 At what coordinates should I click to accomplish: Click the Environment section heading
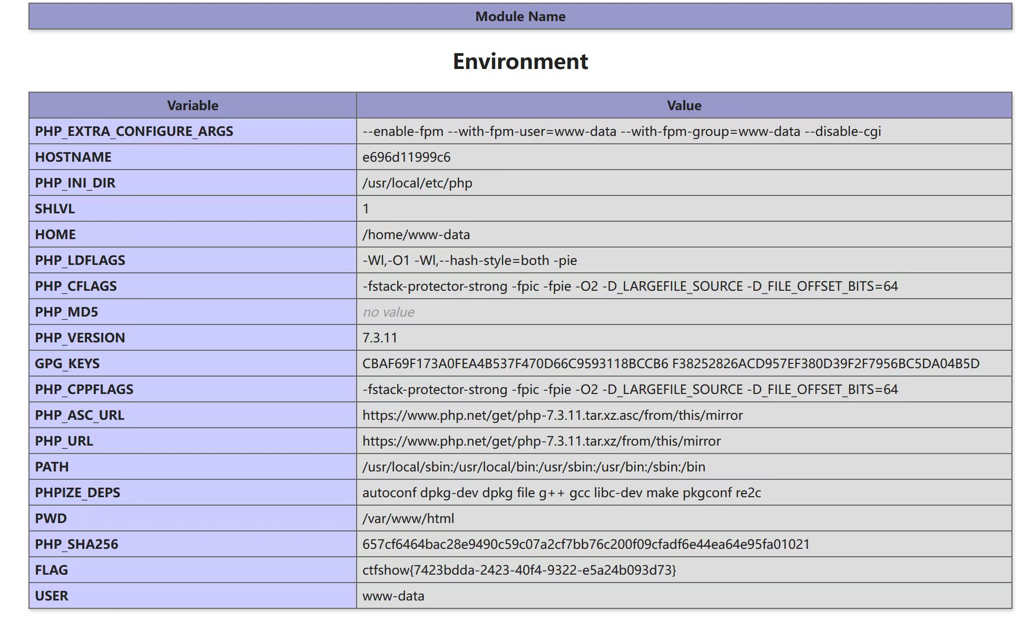(520, 61)
